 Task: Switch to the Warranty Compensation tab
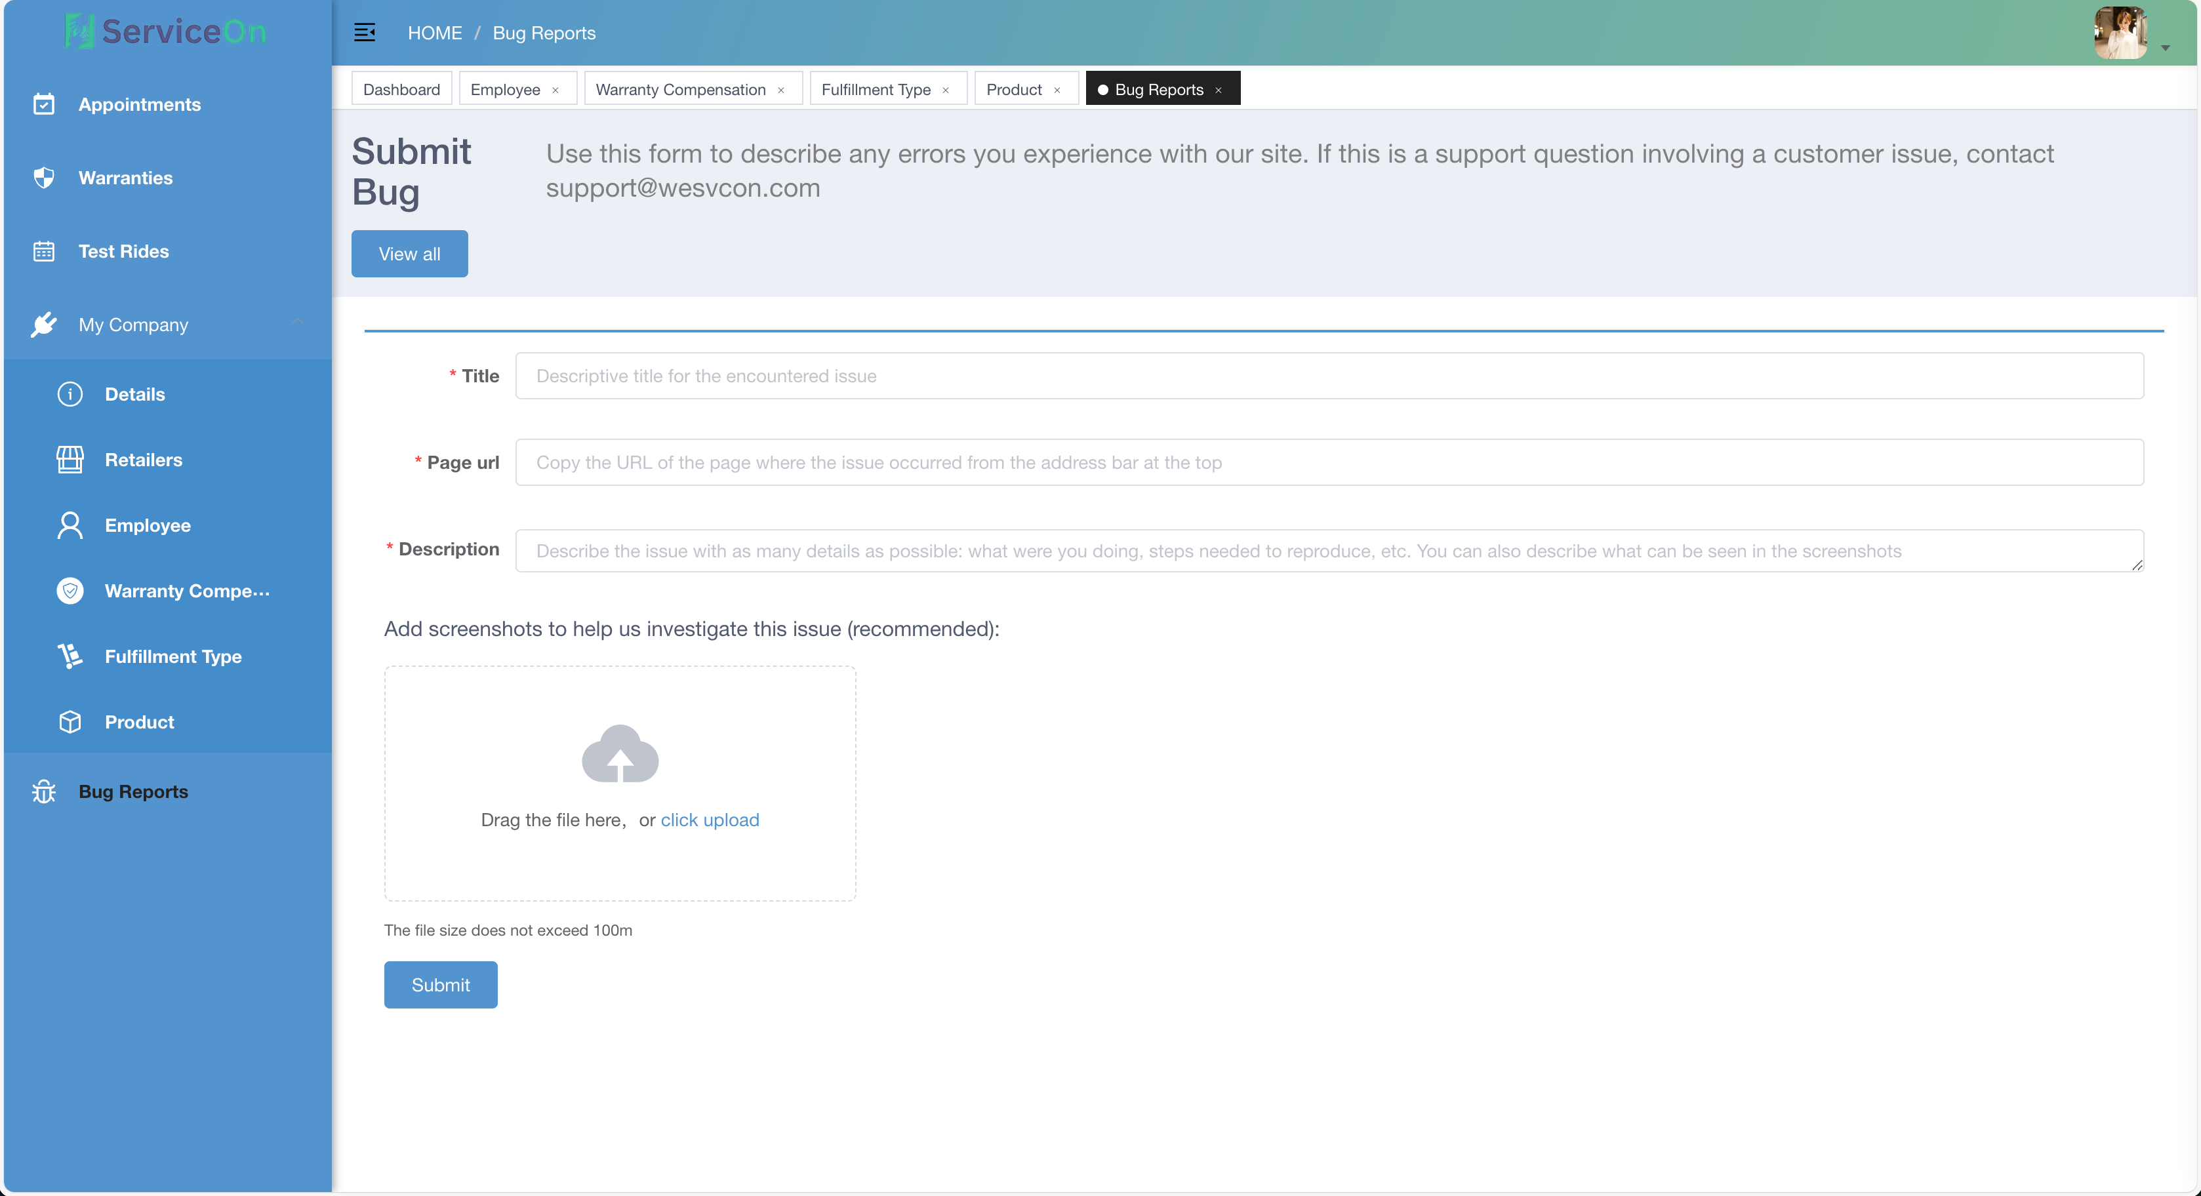(680, 90)
